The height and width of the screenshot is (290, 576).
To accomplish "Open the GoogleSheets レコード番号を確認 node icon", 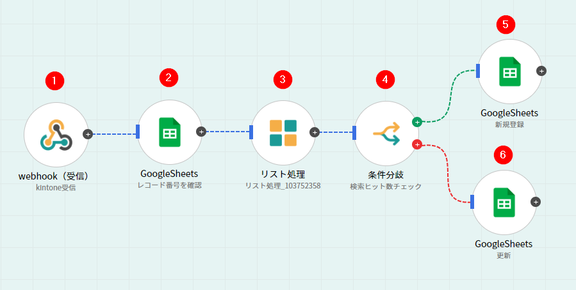I will click(x=170, y=132).
